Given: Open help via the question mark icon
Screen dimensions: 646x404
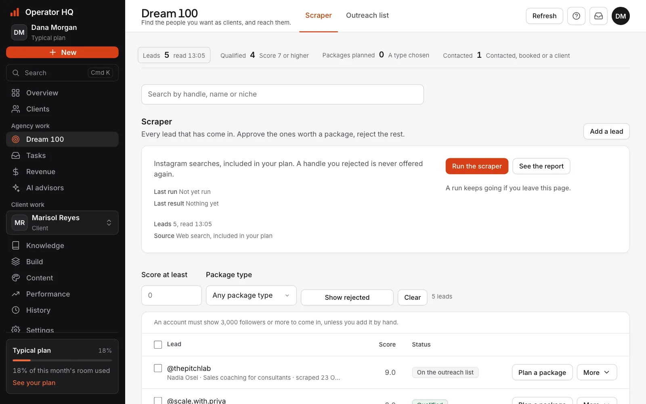Looking at the screenshot, I should pos(576,16).
